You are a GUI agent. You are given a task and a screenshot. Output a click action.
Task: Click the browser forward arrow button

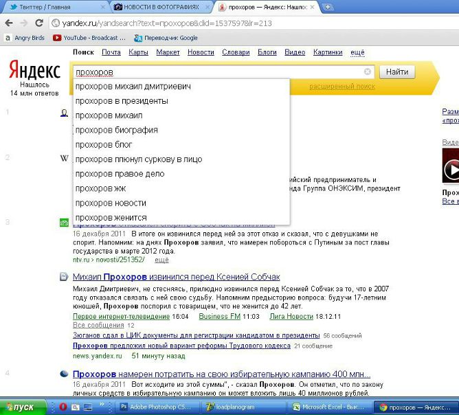point(23,23)
